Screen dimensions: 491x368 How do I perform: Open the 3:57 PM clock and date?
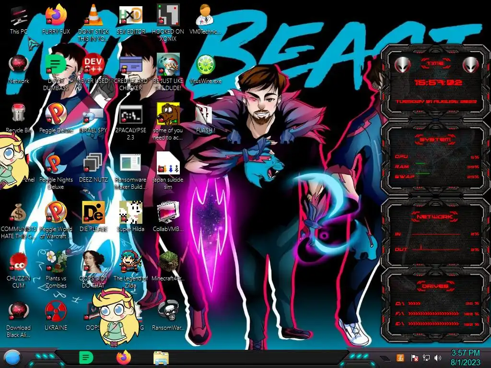point(465,357)
